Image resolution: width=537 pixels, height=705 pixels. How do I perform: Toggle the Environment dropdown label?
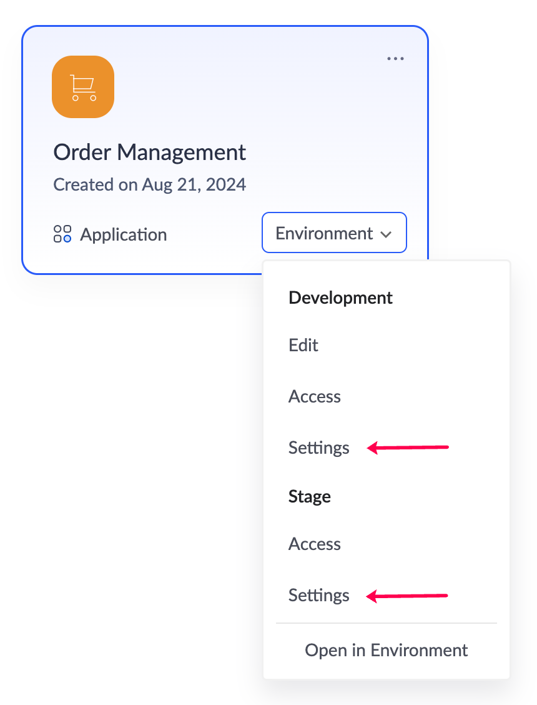tap(324, 234)
